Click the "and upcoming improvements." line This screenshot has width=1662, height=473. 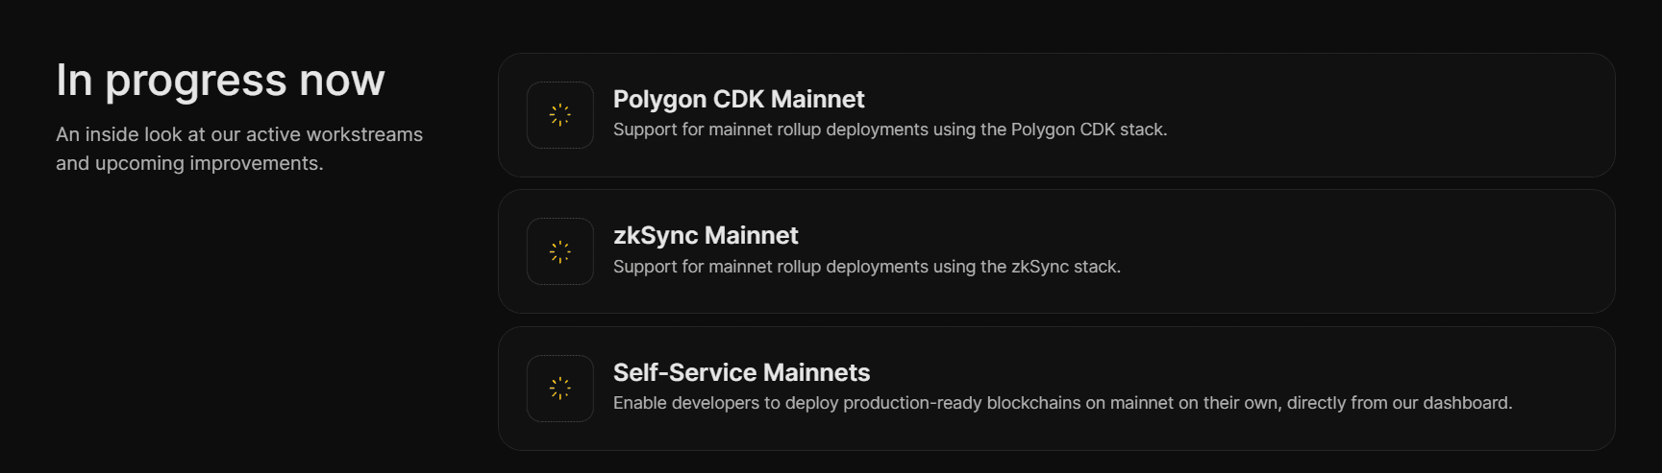coord(189,163)
